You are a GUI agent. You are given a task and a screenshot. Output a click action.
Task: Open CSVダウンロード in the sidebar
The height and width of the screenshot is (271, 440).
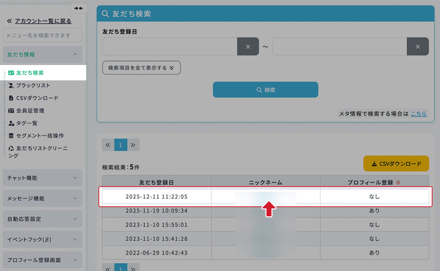coord(37,98)
